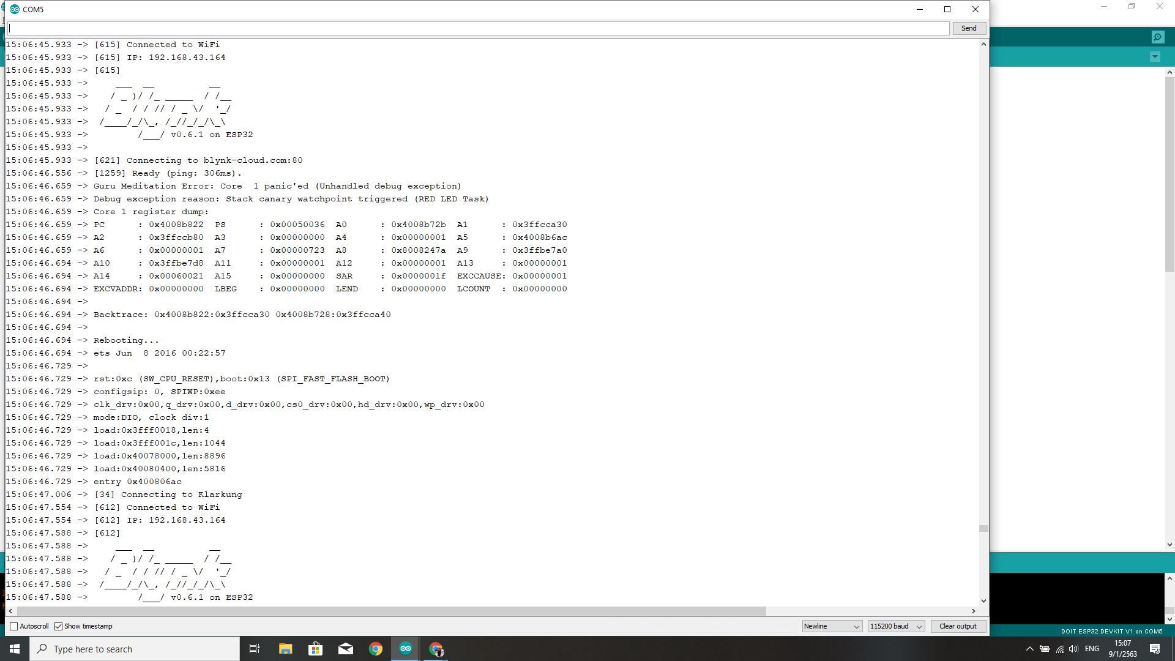Click Arduino IDE console scroll-down arrow
Screen dimensions: 1175x661
(1169, 619)
